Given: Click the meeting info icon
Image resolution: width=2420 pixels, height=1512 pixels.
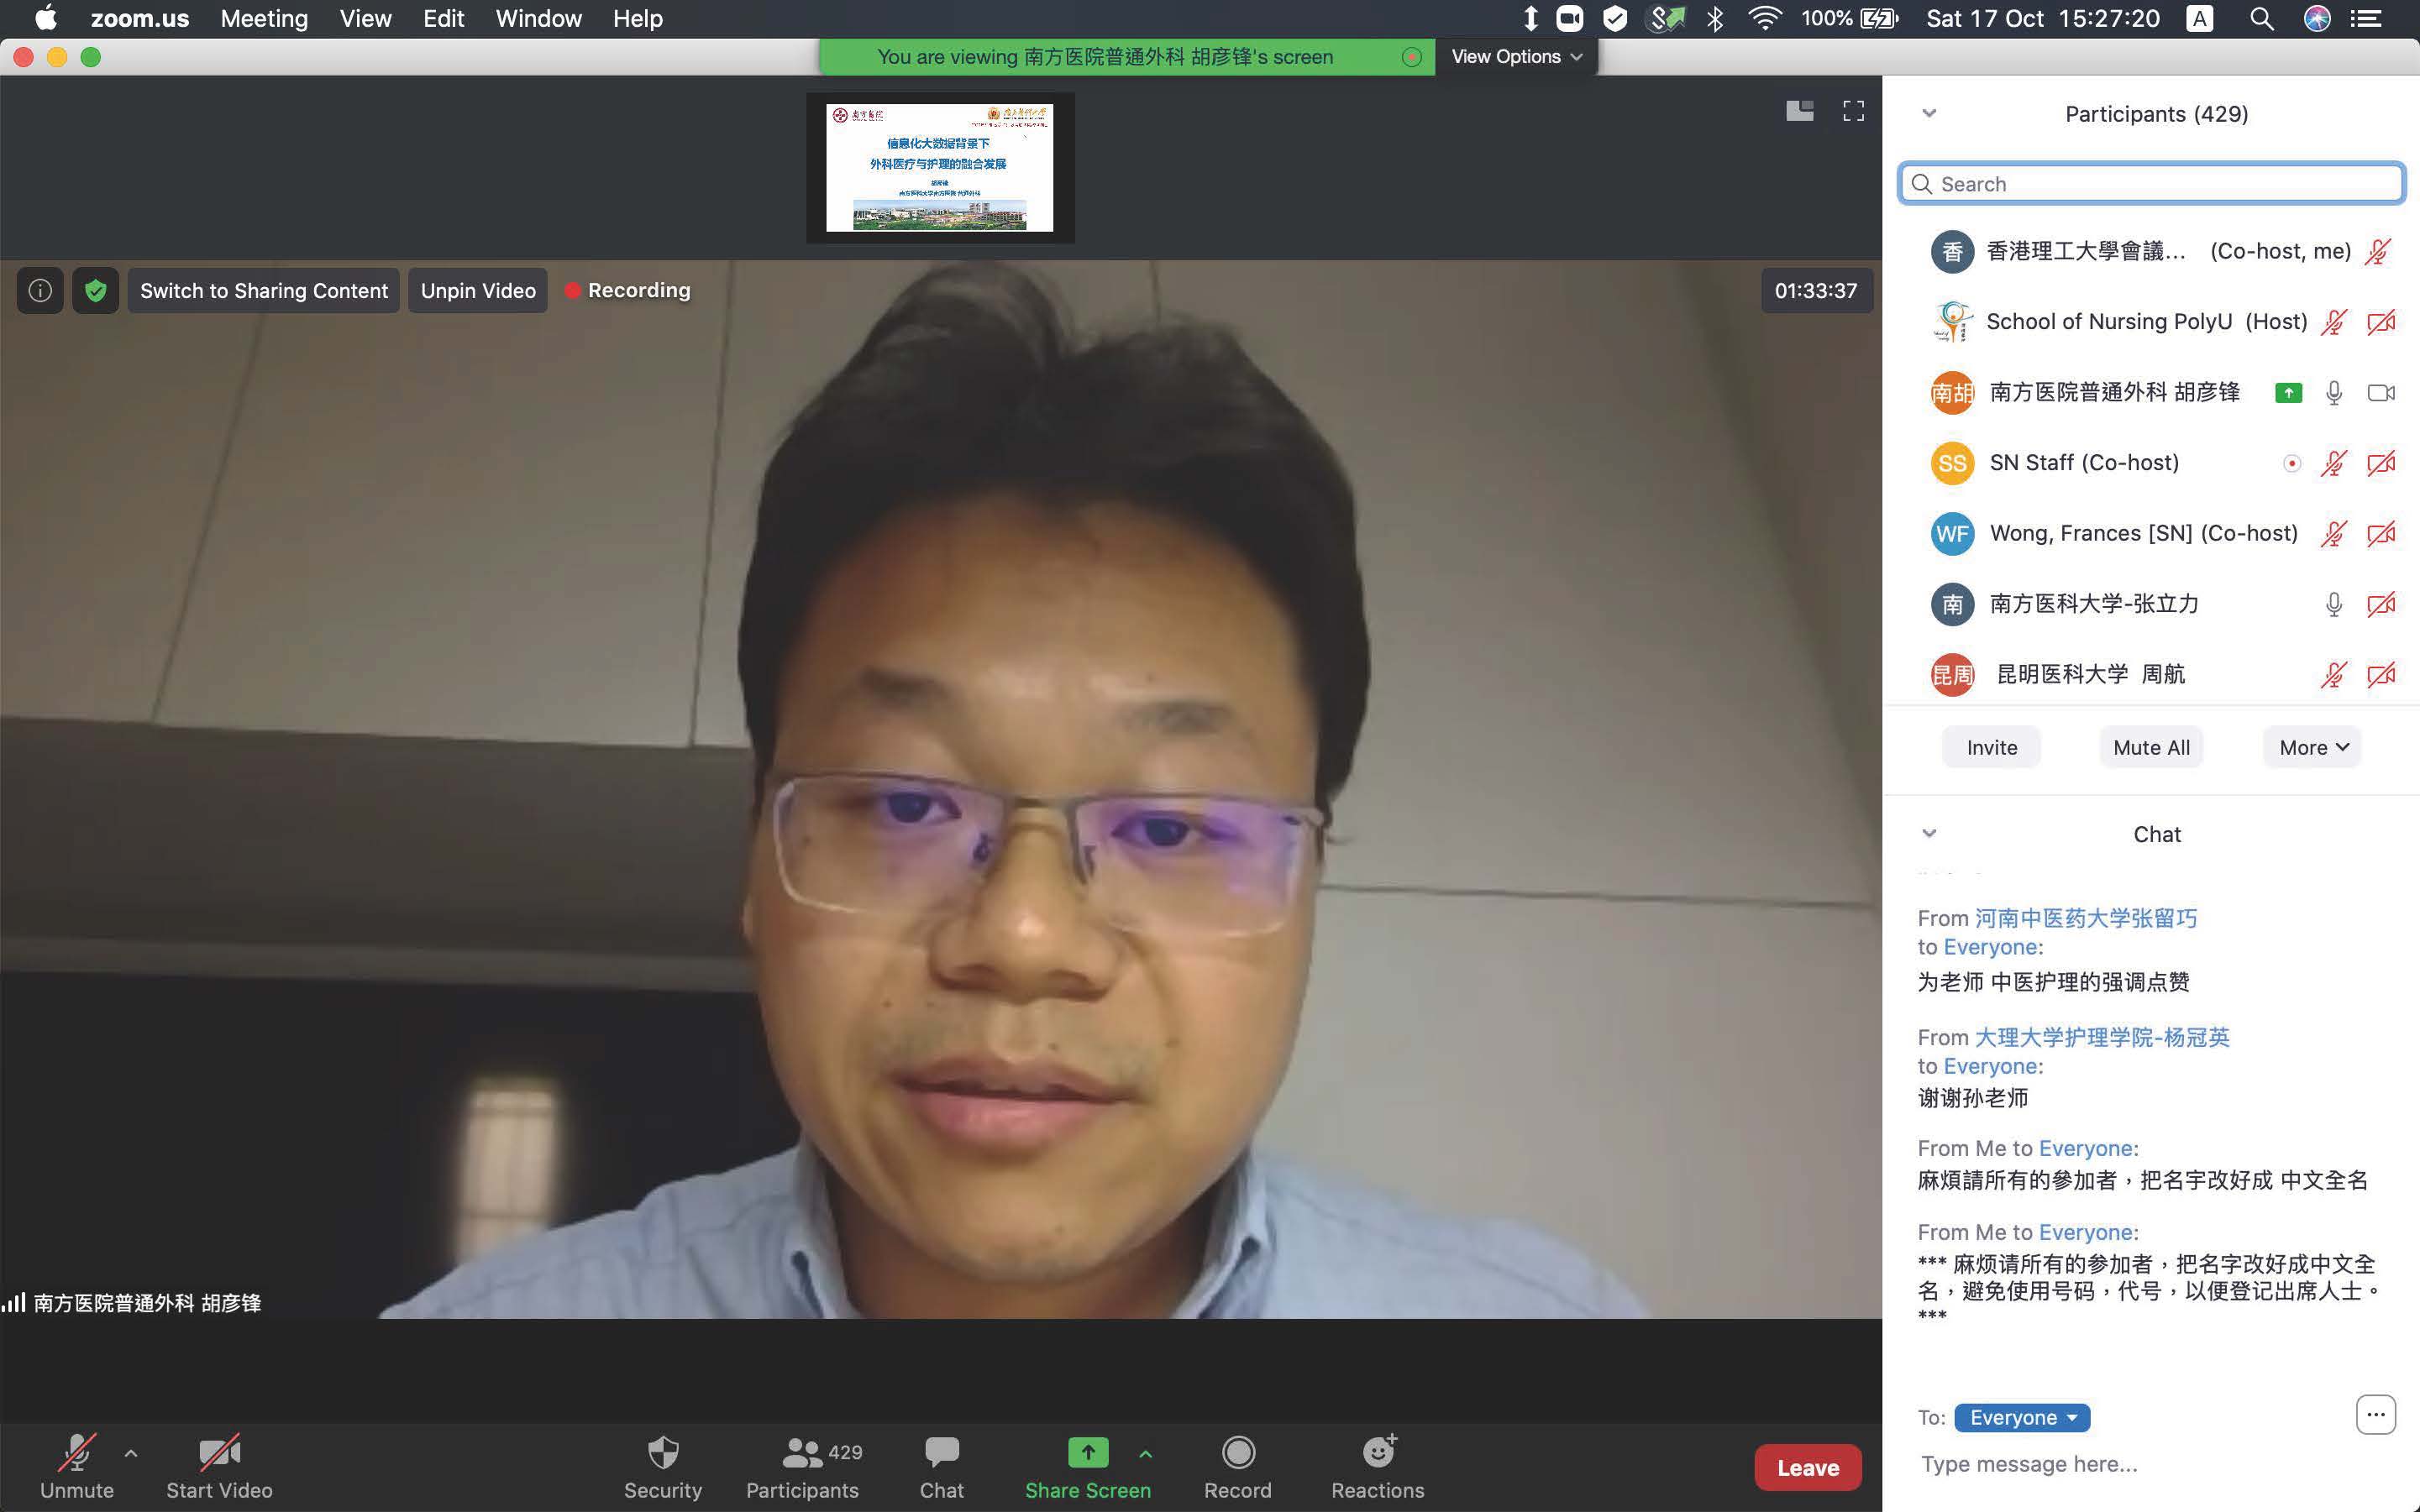Looking at the screenshot, I should tap(40, 291).
